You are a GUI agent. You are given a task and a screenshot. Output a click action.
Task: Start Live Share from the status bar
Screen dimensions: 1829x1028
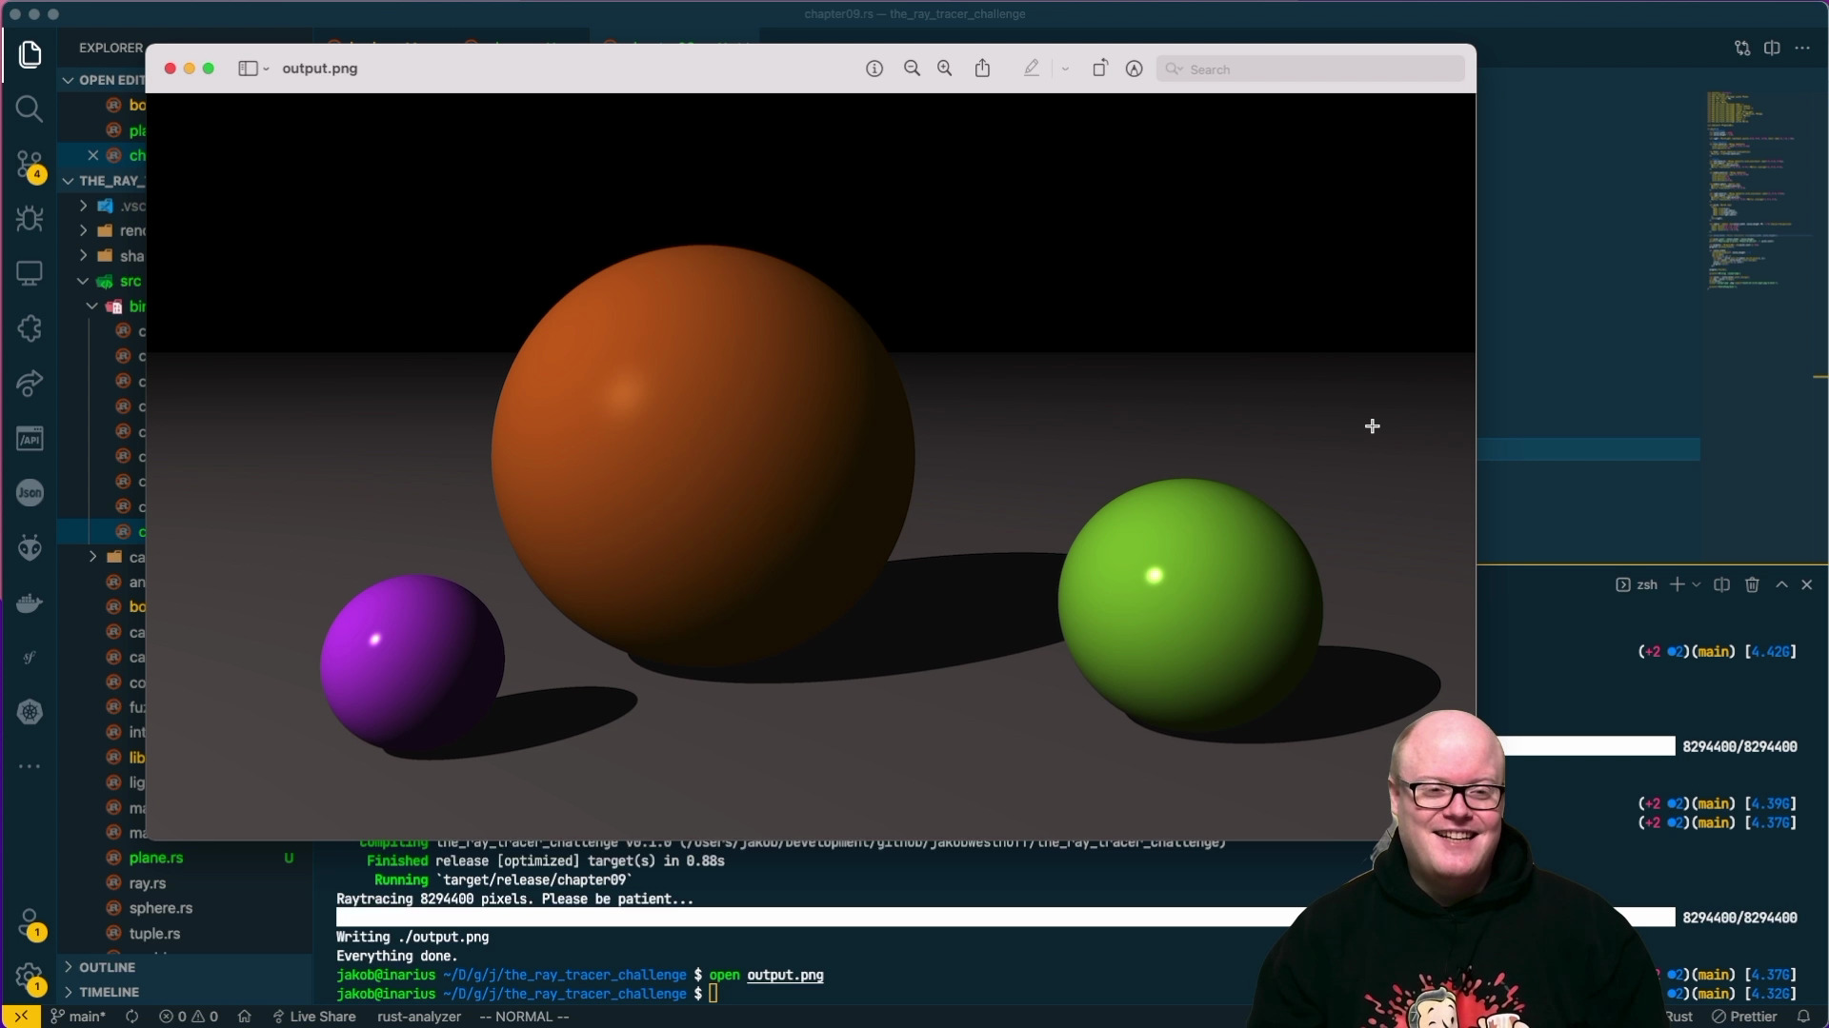pos(314,1017)
